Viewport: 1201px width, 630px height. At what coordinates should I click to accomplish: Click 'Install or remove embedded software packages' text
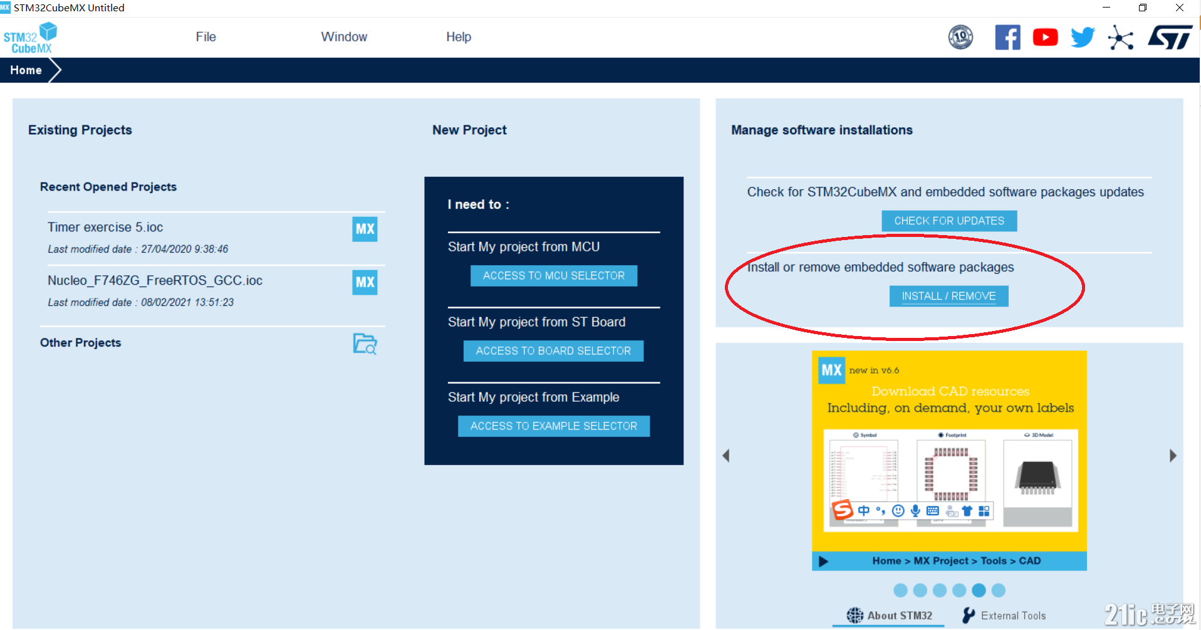pos(880,268)
